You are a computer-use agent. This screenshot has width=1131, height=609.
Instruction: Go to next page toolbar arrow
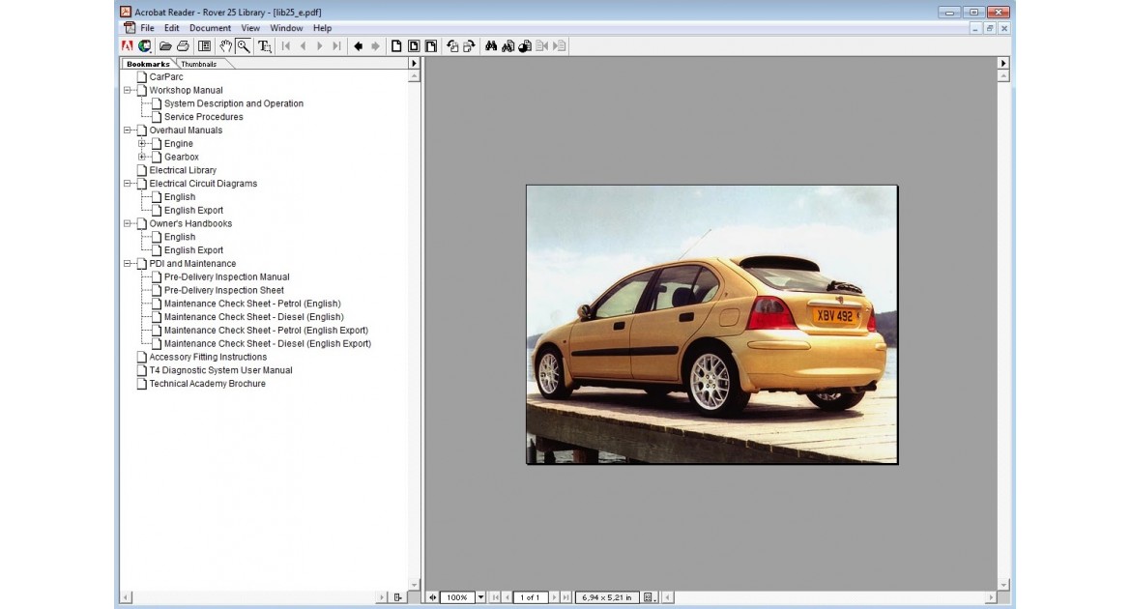[x=320, y=46]
